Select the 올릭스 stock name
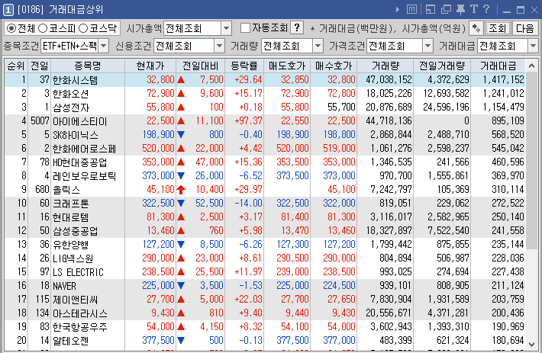 pos(66,190)
